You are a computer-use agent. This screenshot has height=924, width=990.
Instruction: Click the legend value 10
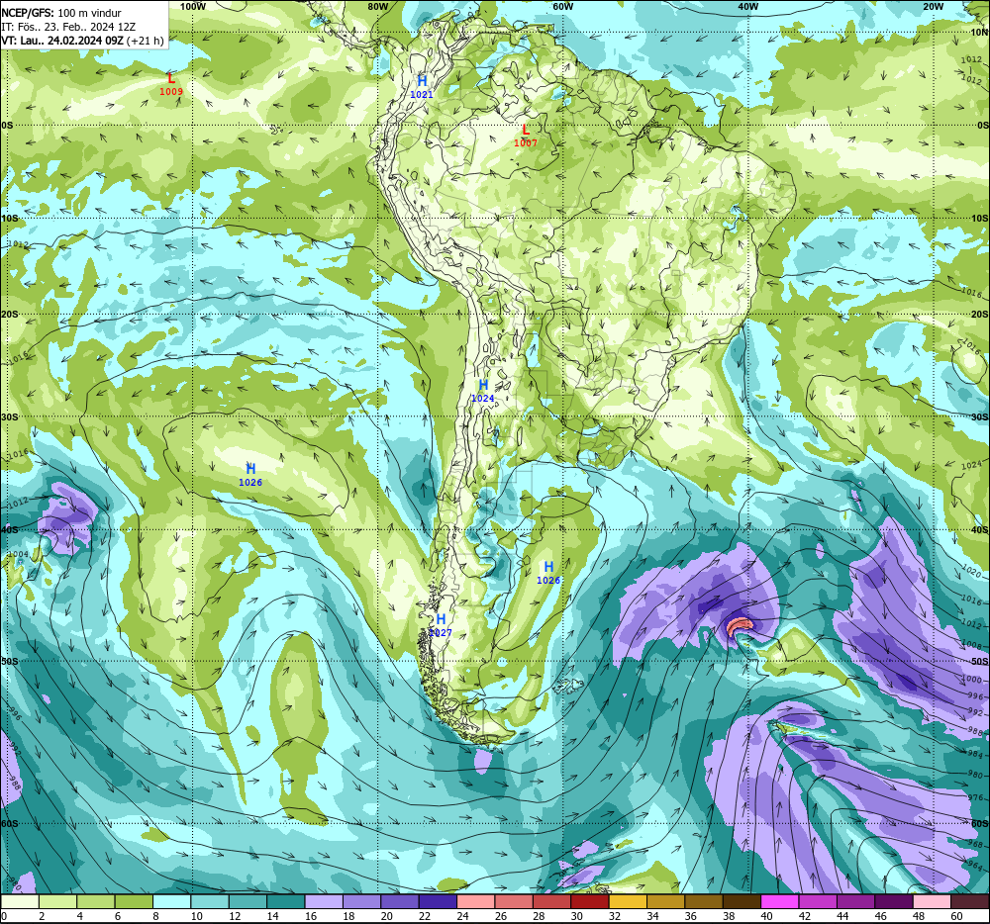(197, 916)
